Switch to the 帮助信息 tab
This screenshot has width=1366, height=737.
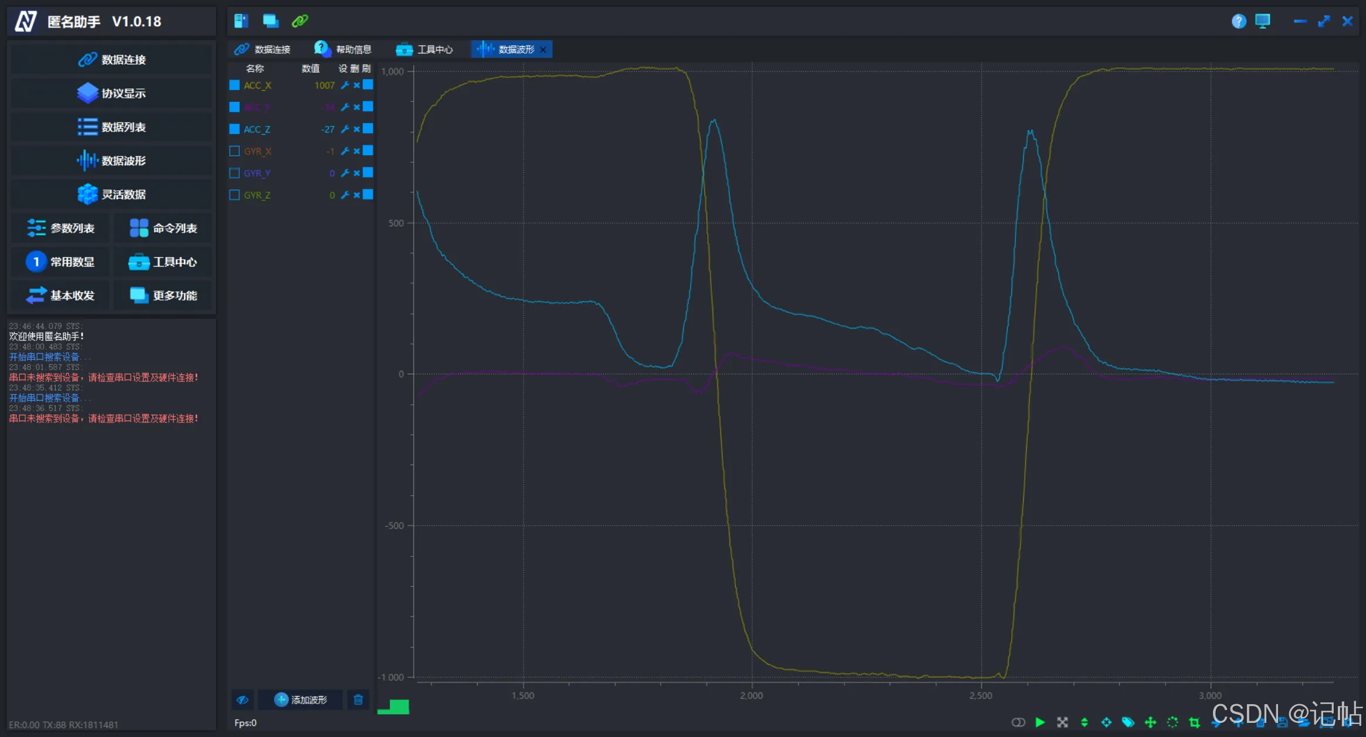pos(343,49)
